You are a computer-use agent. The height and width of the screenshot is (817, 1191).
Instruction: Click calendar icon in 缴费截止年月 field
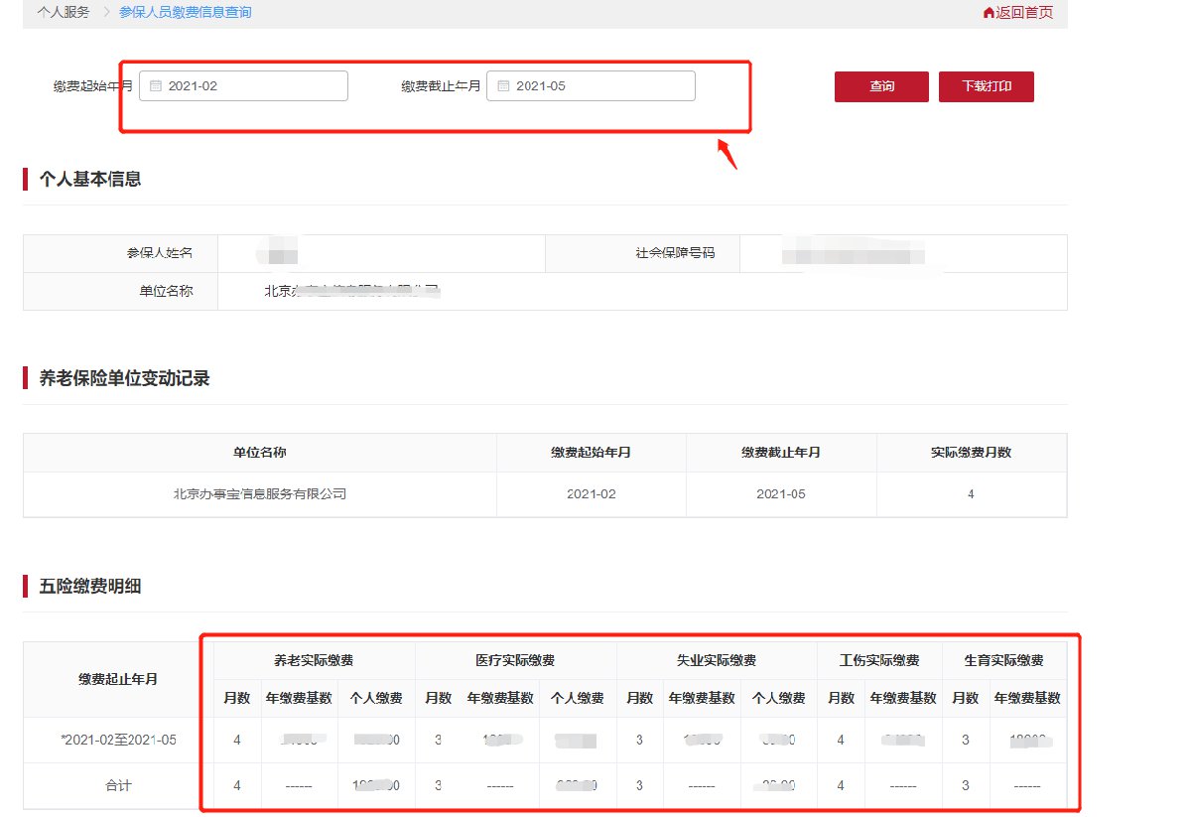[x=503, y=86]
